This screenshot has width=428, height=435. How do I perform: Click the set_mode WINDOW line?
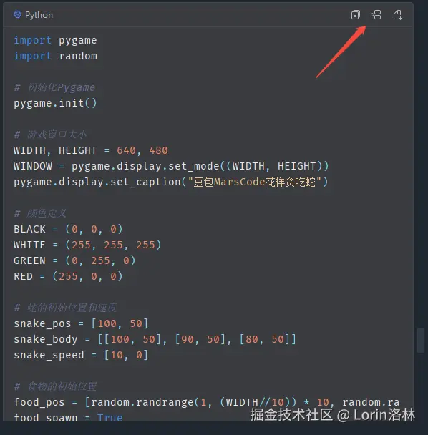171,166
